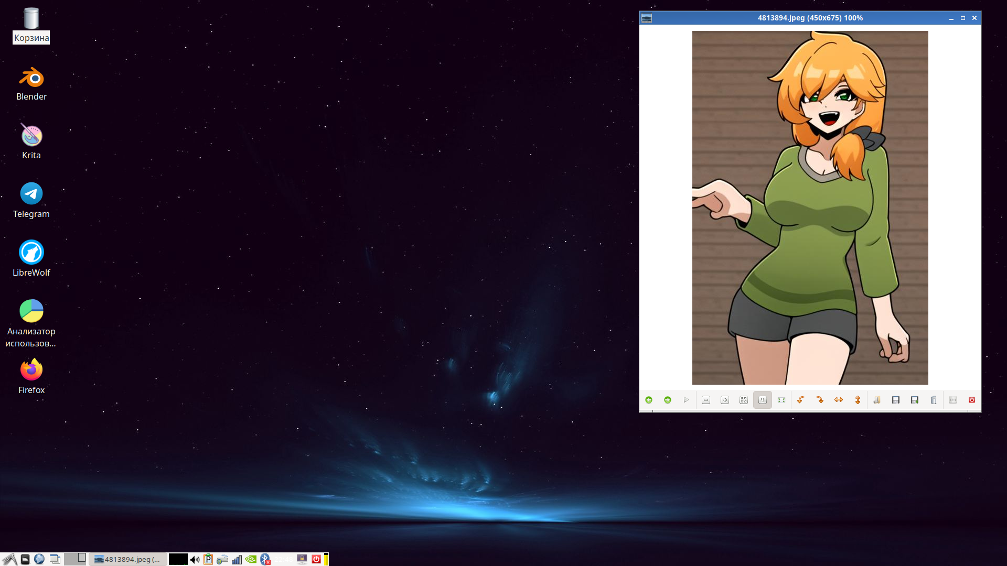Image resolution: width=1007 pixels, height=566 pixels.
Task: Click the viewer window menu icon in title bar
Action: pyautogui.click(x=647, y=18)
